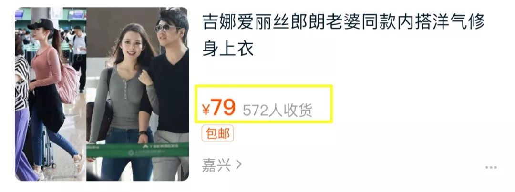Click the orange 79 price number

[223, 108]
